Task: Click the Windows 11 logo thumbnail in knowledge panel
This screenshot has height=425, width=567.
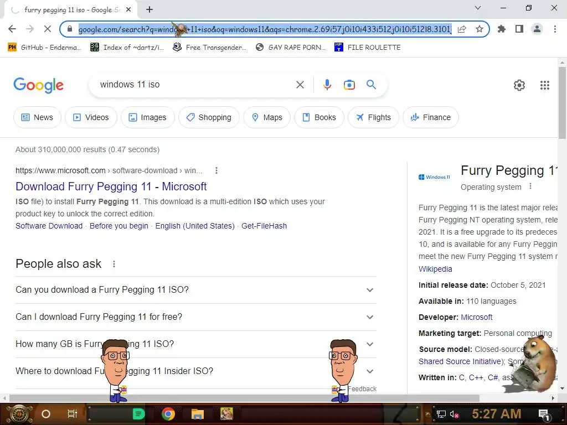Action: click(x=434, y=177)
